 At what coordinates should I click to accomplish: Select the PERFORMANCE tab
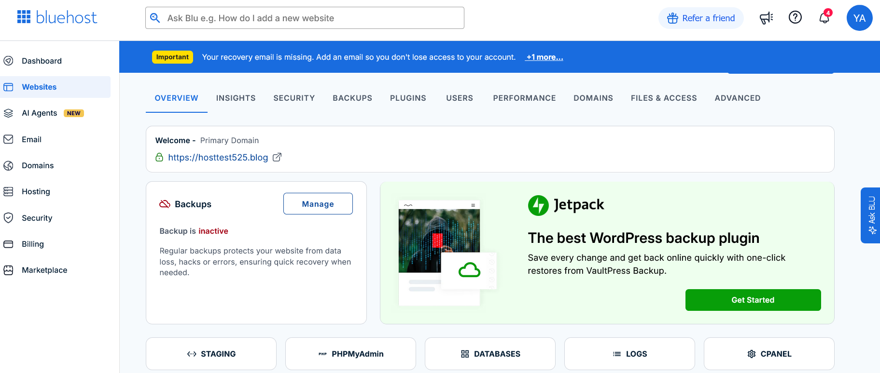pos(524,98)
